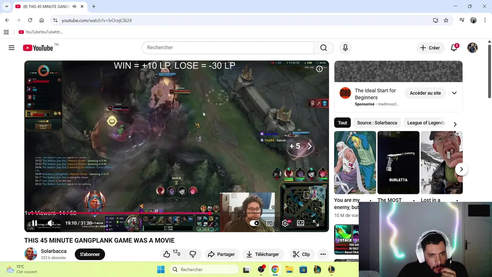
Task: Open OBS Studio from taskbar
Action: (261, 269)
